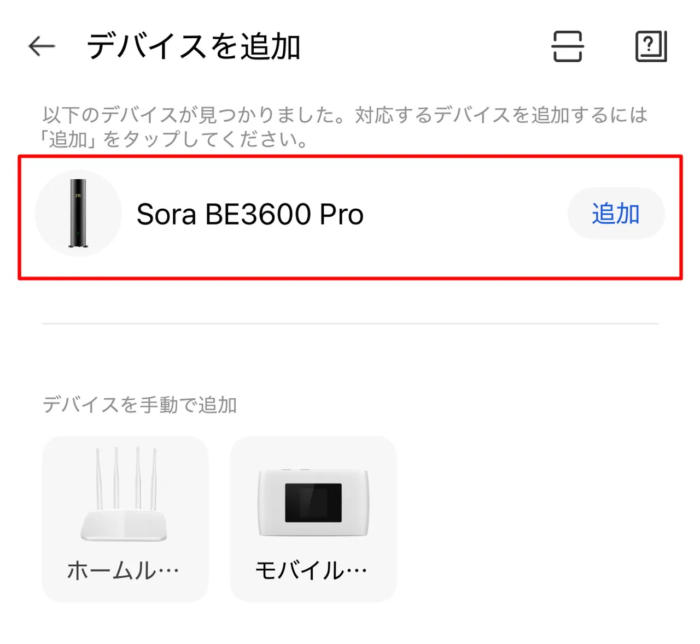The width and height of the screenshot is (700, 644).
Task: Tap the back arrow icon
Action: tap(42, 46)
